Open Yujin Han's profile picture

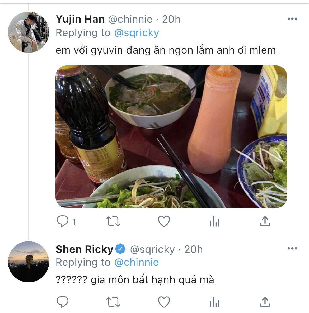click(29, 32)
